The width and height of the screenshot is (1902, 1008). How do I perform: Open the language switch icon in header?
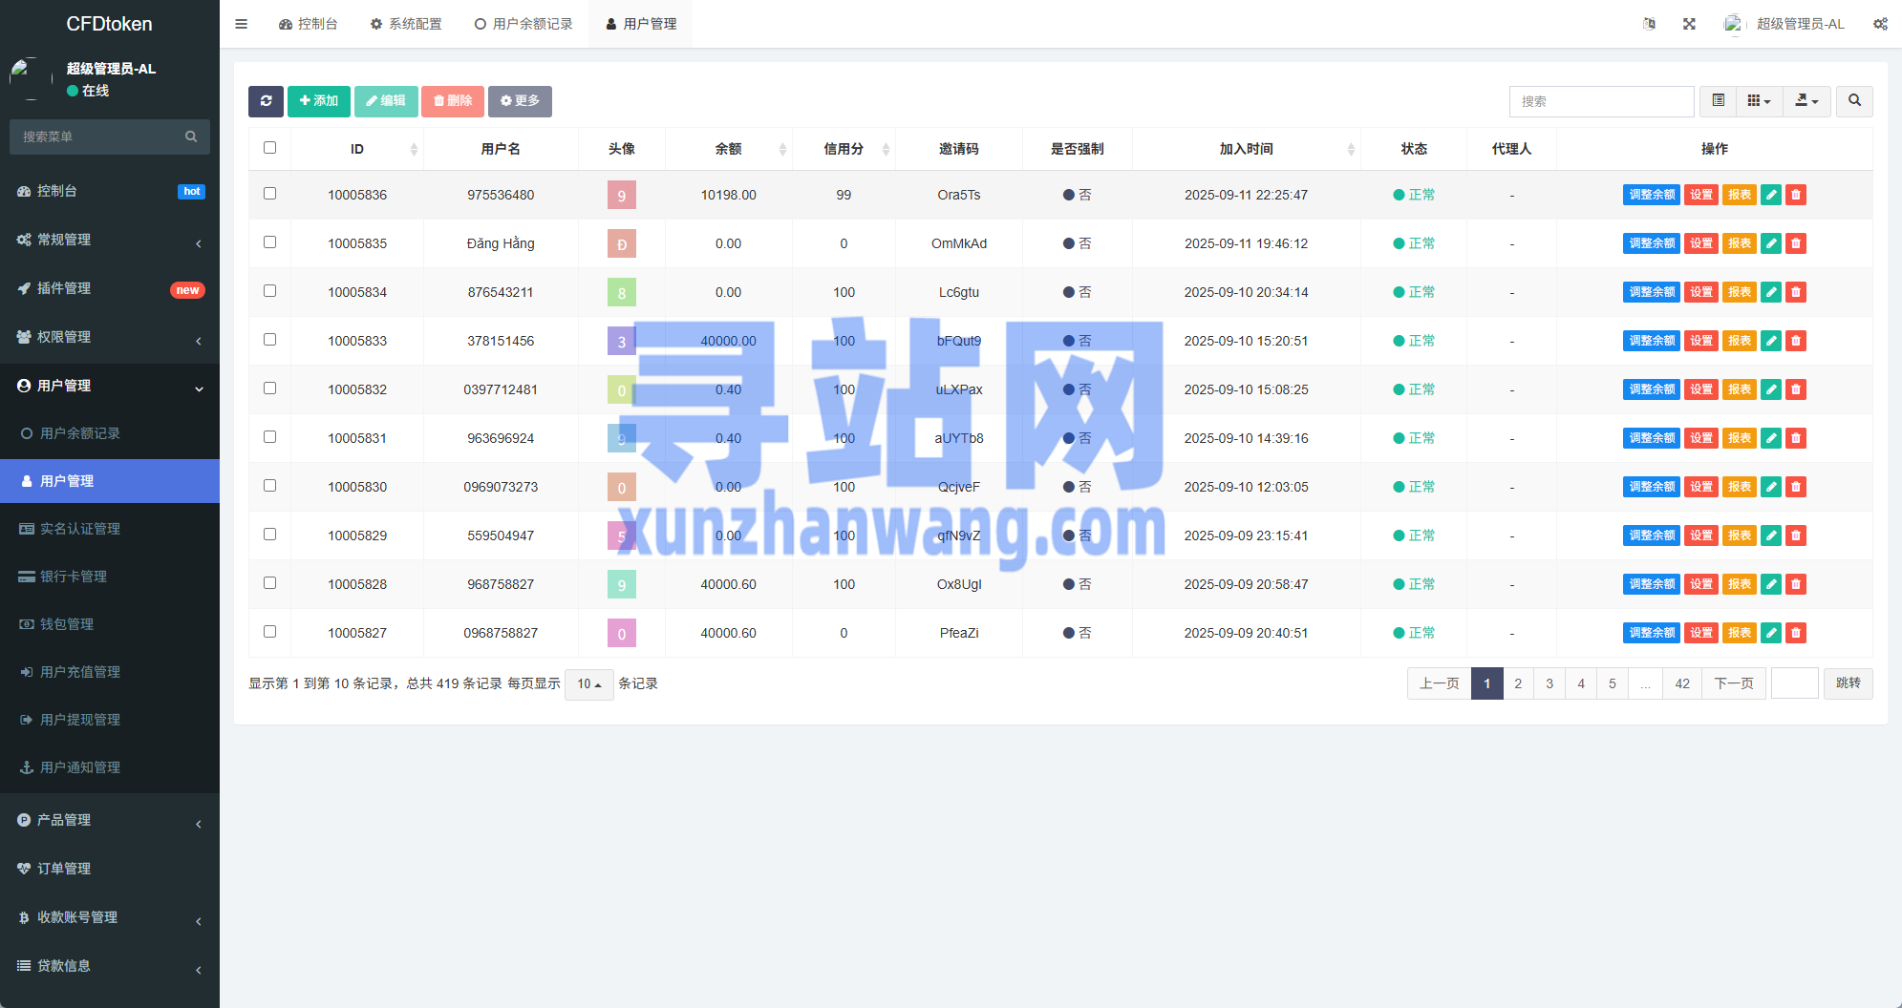point(1649,24)
